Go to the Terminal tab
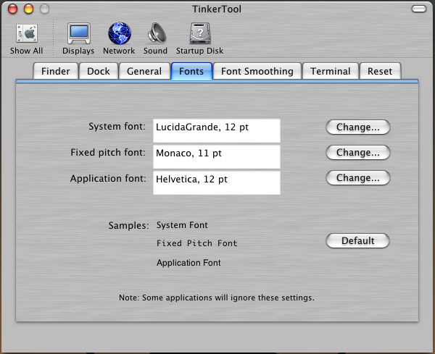Image resolution: width=435 pixels, height=354 pixels. pyautogui.click(x=331, y=71)
